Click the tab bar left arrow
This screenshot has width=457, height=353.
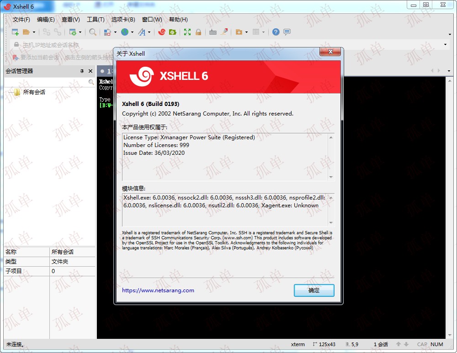(432, 71)
